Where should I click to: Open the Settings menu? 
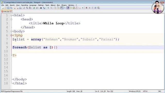tap(41, 5)
